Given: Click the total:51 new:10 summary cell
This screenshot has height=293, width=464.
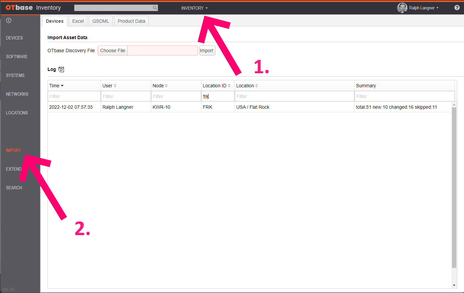Looking at the screenshot, I should (396, 107).
